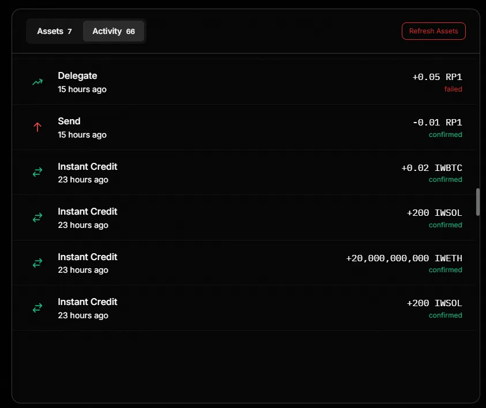Click '15 hours ago' under Delegate
This screenshot has height=408, width=486.
(x=82, y=89)
